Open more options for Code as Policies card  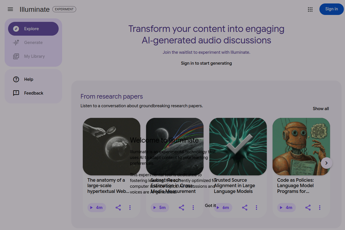point(320,208)
